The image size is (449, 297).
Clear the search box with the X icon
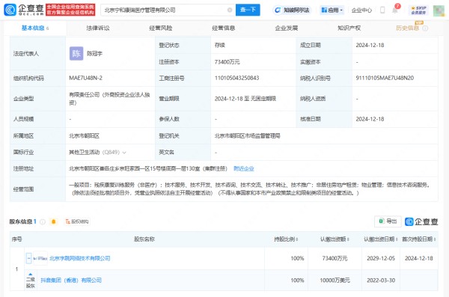point(230,10)
